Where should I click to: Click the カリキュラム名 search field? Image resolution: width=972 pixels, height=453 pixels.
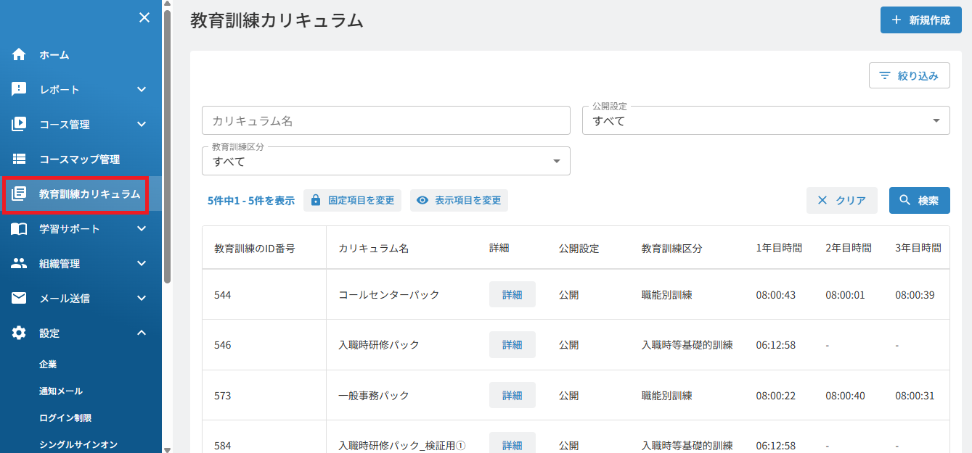point(386,120)
